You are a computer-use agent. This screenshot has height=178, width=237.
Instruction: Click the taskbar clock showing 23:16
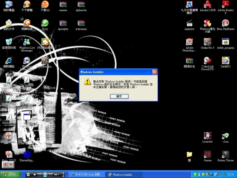click(231, 174)
